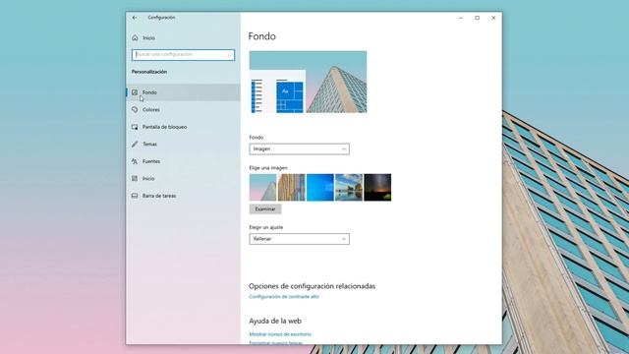Minimize the Configuración window
This screenshot has width=629, height=354.
coord(461,18)
